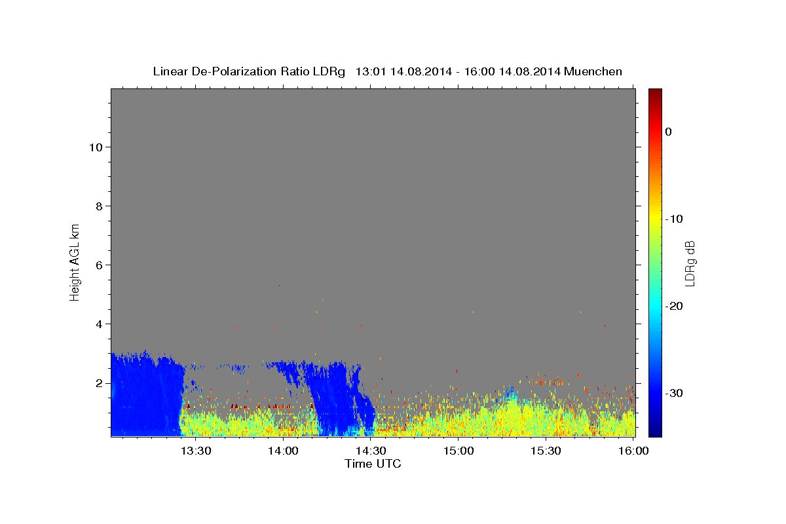Click the 14:00 time tick label
This screenshot has height=524, width=786.
point(283,451)
